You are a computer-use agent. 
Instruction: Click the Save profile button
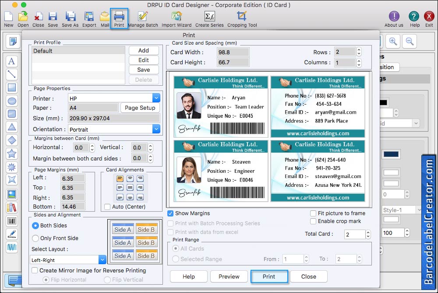144,70
